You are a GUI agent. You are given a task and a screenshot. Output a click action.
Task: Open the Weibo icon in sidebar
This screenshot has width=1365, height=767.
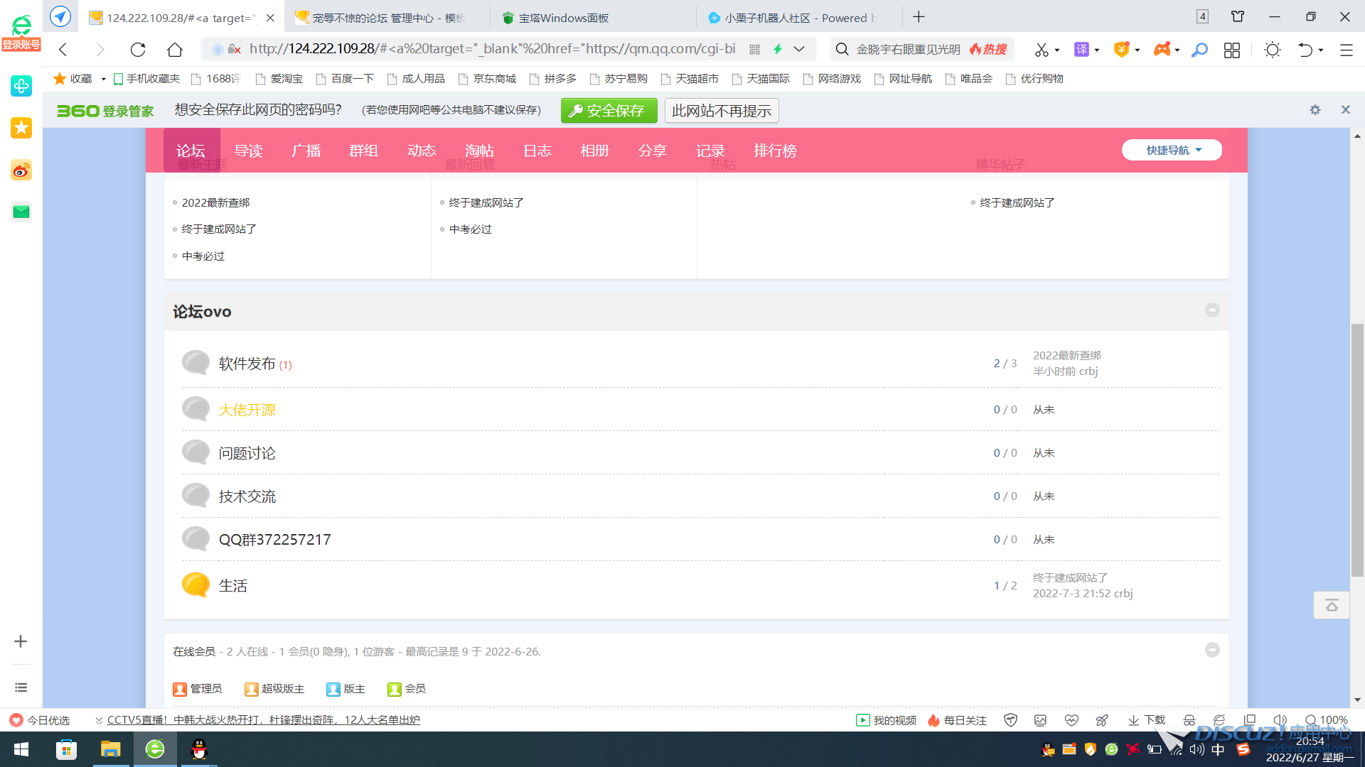point(21,170)
